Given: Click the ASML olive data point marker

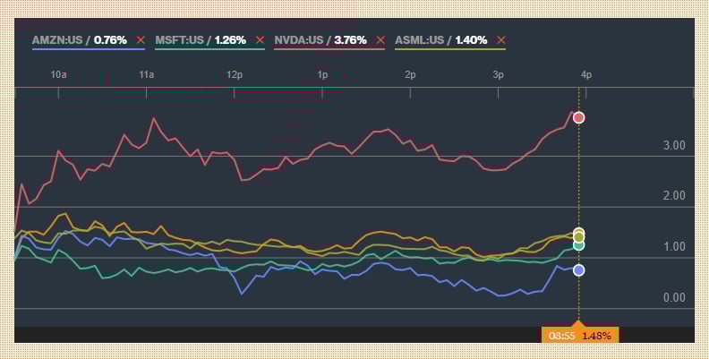Looking at the screenshot, I should [579, 237].
